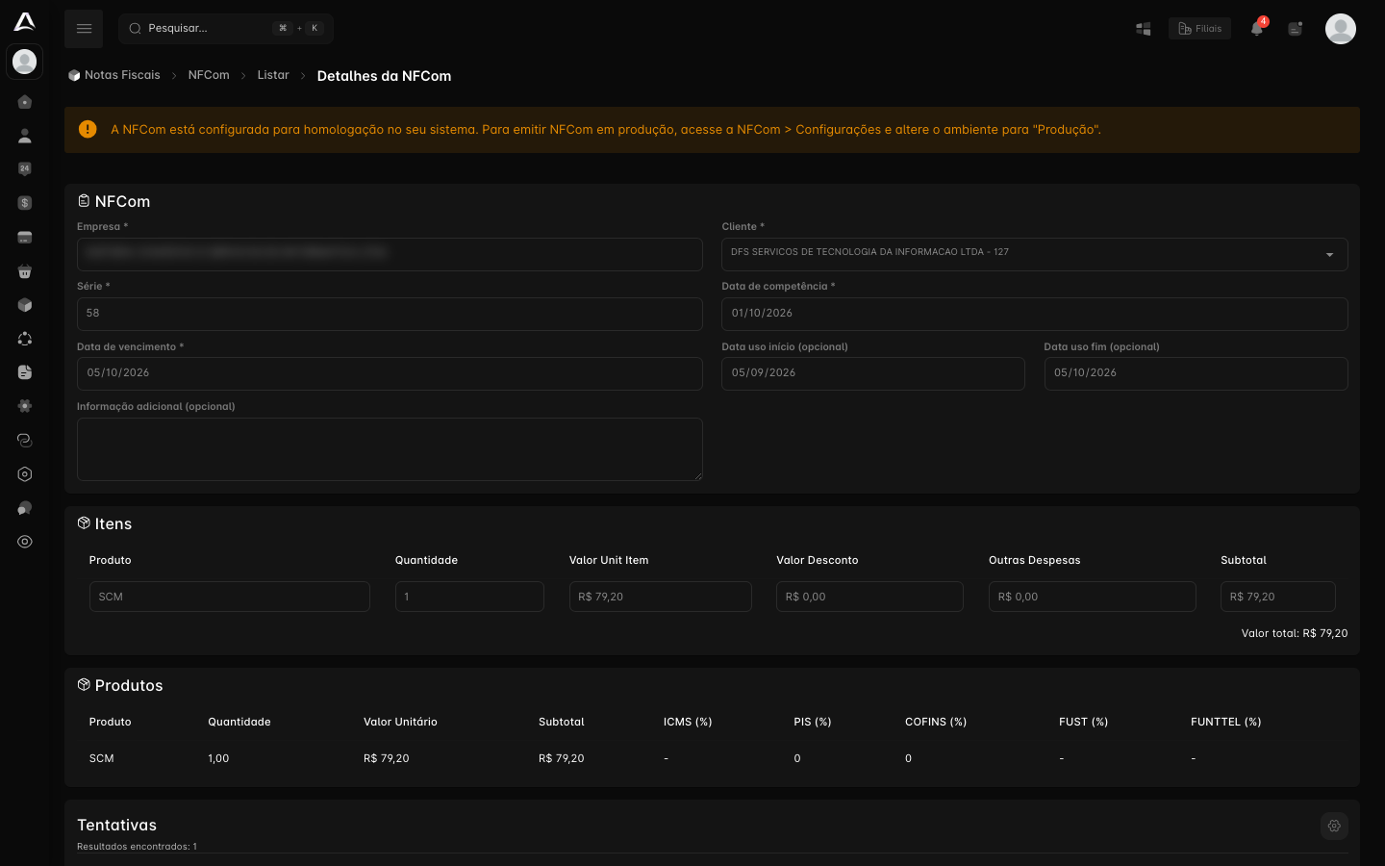Click SCM cell in Produtos table
Screen dimensions: 1385x866
tap(102, 758)
